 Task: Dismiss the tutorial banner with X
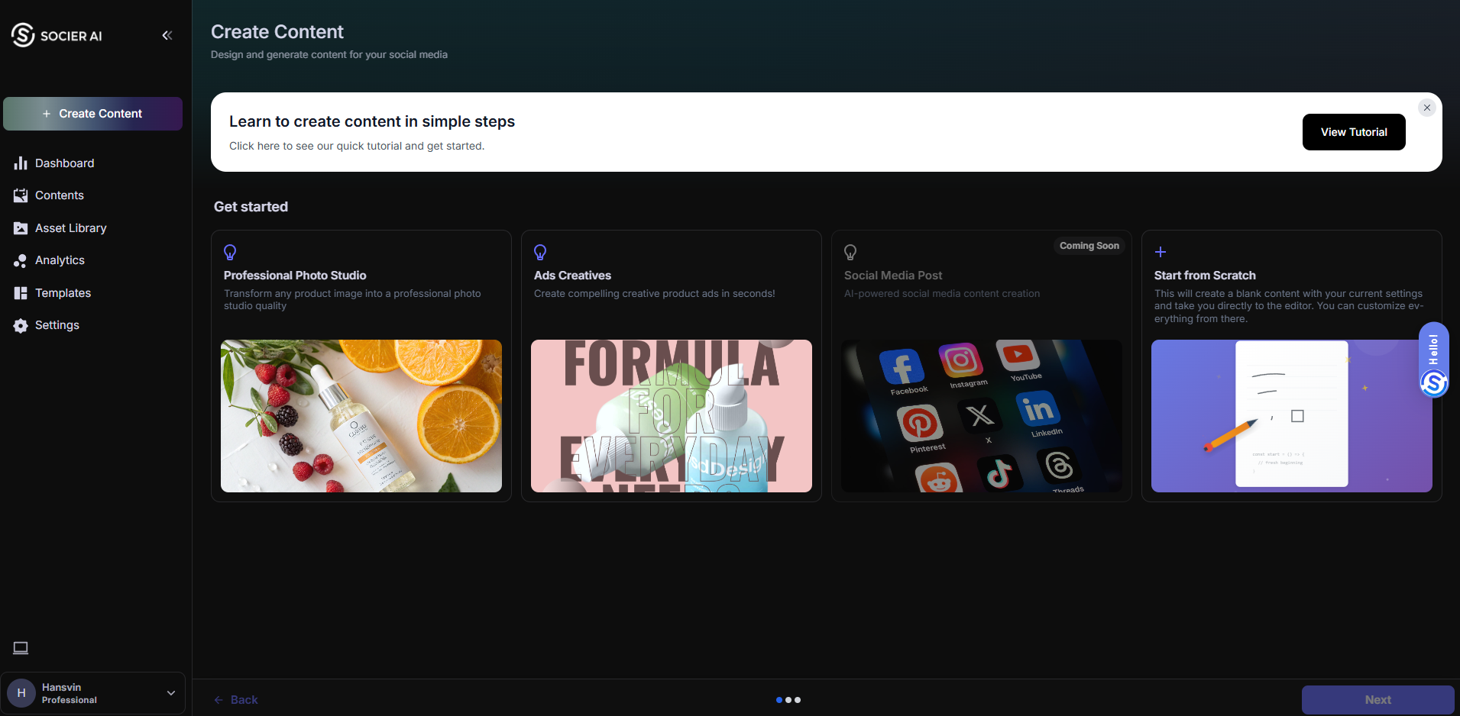click(x=1427, y=108)
